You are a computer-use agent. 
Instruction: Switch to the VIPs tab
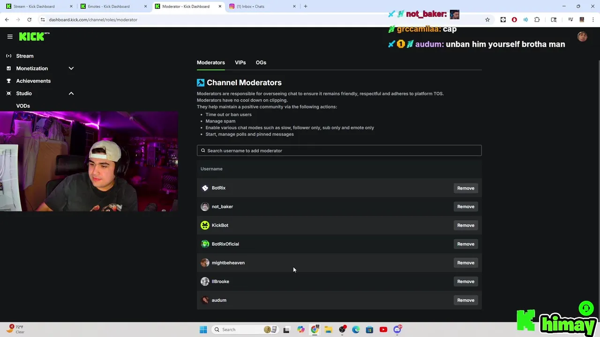pyautogui.click(x=240, y=62)
